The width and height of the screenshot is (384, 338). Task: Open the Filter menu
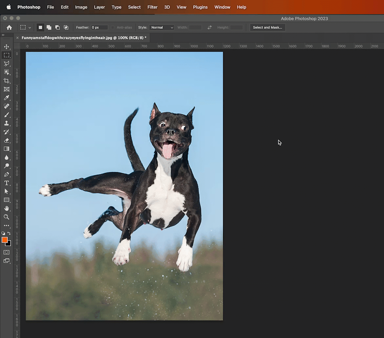click(x=152, y=7)
